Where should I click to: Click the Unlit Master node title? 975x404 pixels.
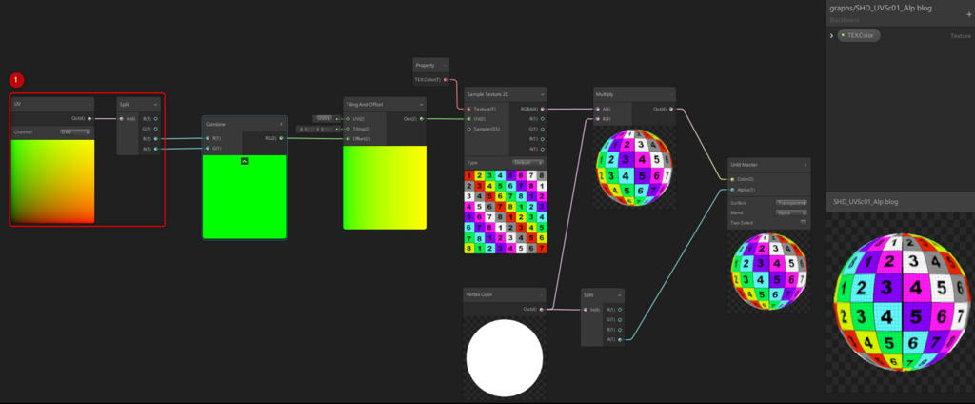click(744, 165)
